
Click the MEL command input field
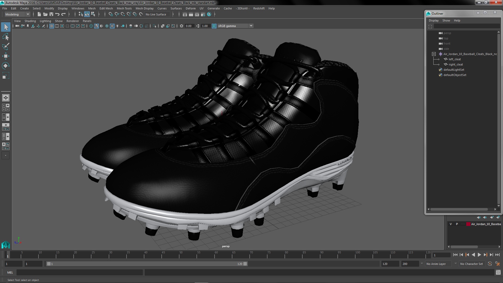pos(80,273)
